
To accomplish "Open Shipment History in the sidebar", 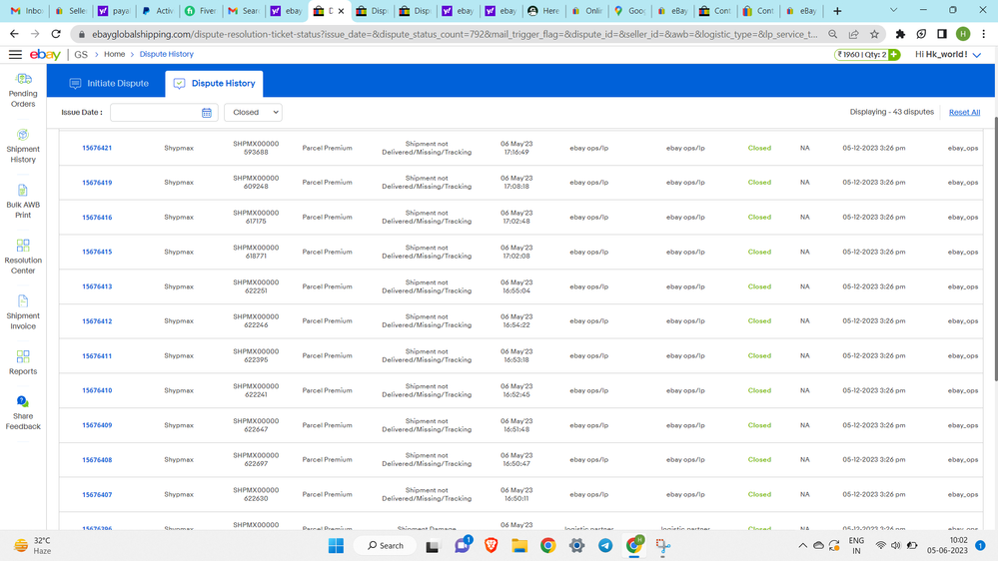I will [x=23, y=146].
